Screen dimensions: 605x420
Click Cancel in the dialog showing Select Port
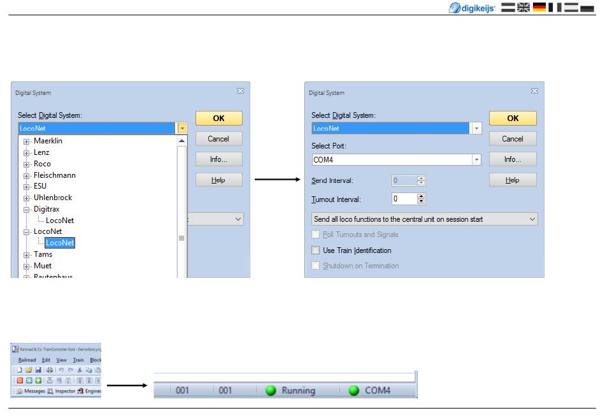513,138
